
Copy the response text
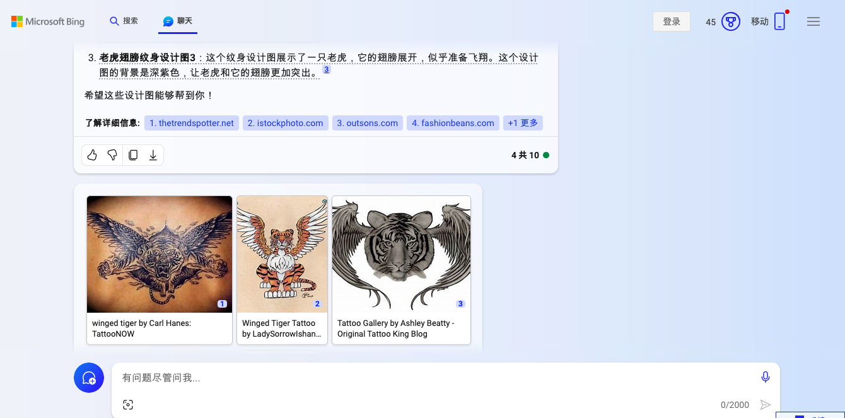(133, 155)
